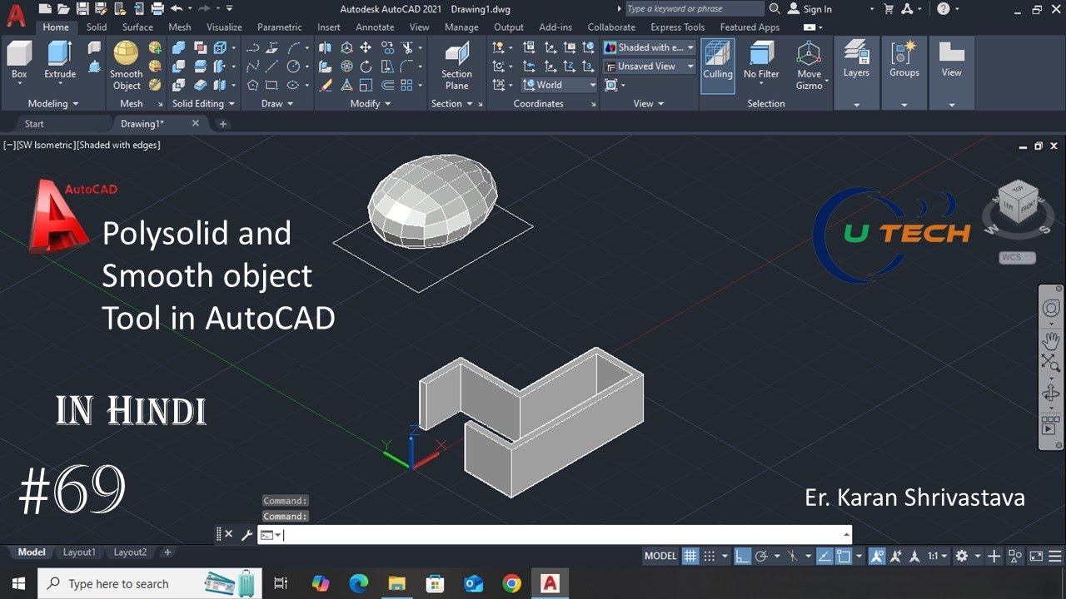Pick the Polygon tool in Draw panel
This screenshot has height=599, width=1066.
(x=253, y=85)
